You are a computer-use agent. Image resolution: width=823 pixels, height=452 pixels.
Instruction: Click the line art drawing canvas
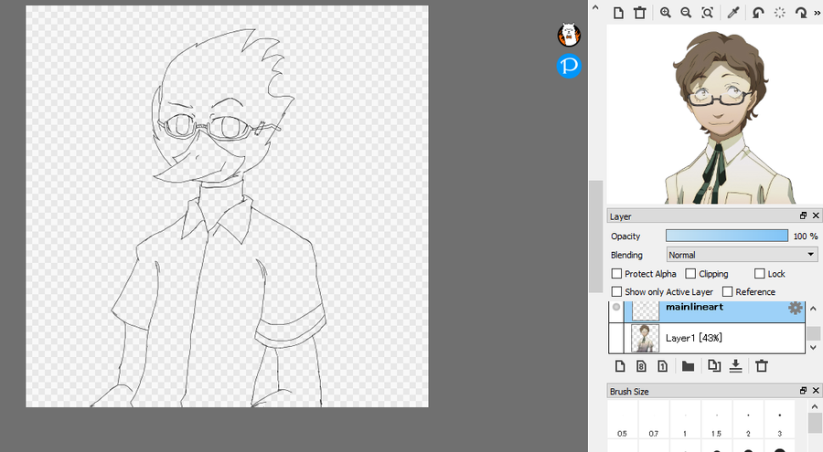(227, 206)
